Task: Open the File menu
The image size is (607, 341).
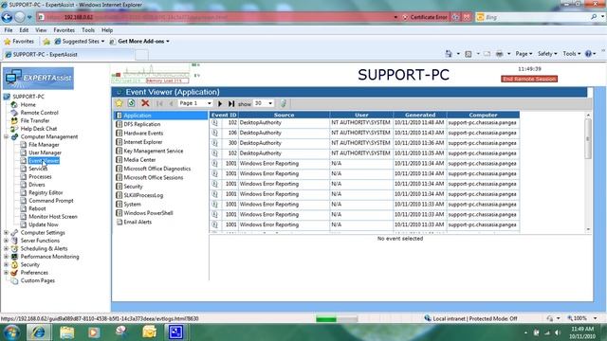Action: pos(9,30)
